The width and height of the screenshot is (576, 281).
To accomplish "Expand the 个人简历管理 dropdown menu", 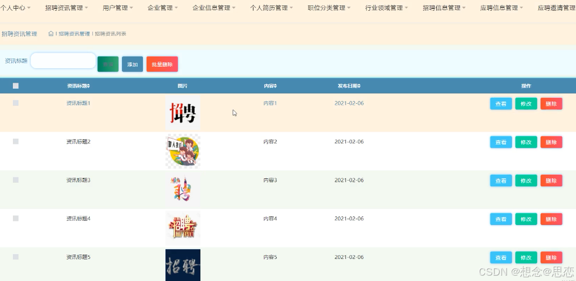I will [271, 8].
